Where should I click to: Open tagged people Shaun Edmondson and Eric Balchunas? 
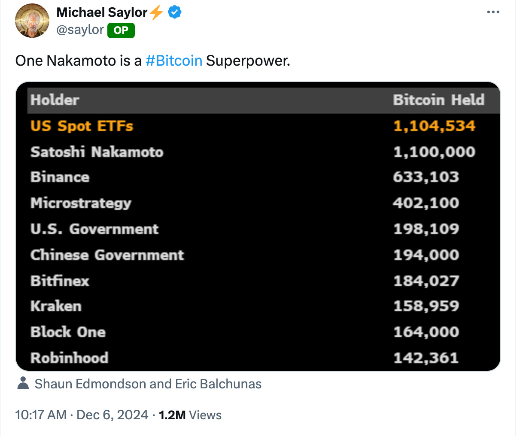click(x=148, y=384)
